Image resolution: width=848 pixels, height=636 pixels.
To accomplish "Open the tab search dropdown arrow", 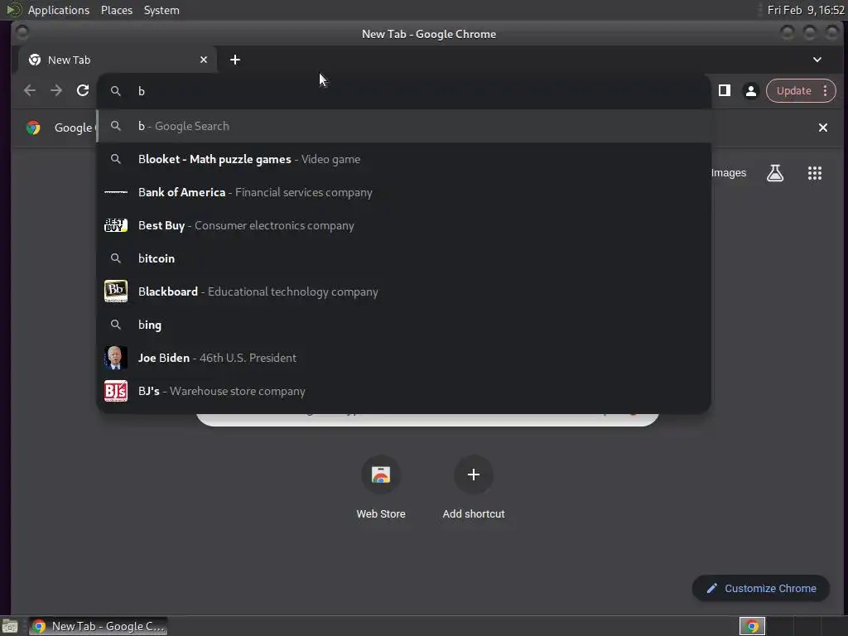I will pyautogui.click(x=817, y=60).
